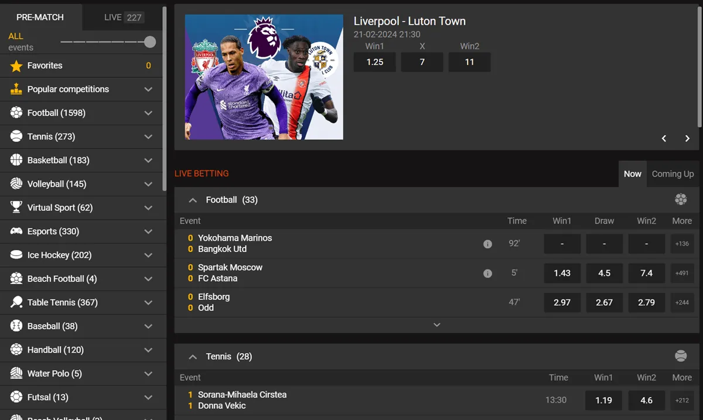Click the Table Tennis paddle icon

(16, 302)
